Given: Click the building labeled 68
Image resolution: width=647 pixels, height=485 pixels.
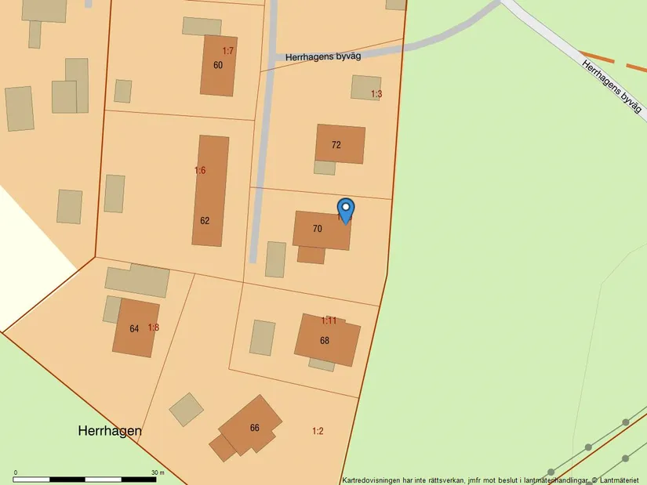Looking at the screenshot, I should pos(325,341).
